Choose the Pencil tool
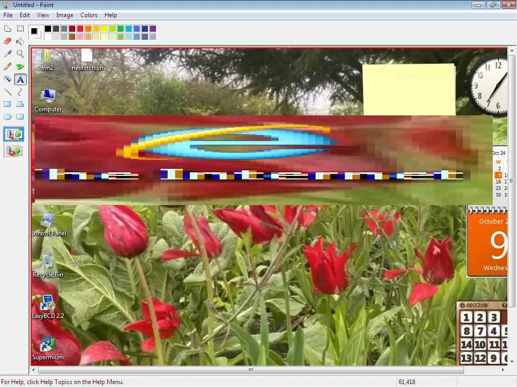The height and width of the screenshot is (387, 517). tap(7, 67)
